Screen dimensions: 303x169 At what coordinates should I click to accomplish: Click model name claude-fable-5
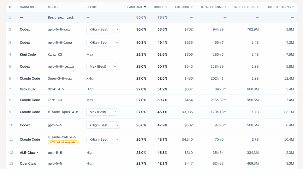tap(62, 137)
